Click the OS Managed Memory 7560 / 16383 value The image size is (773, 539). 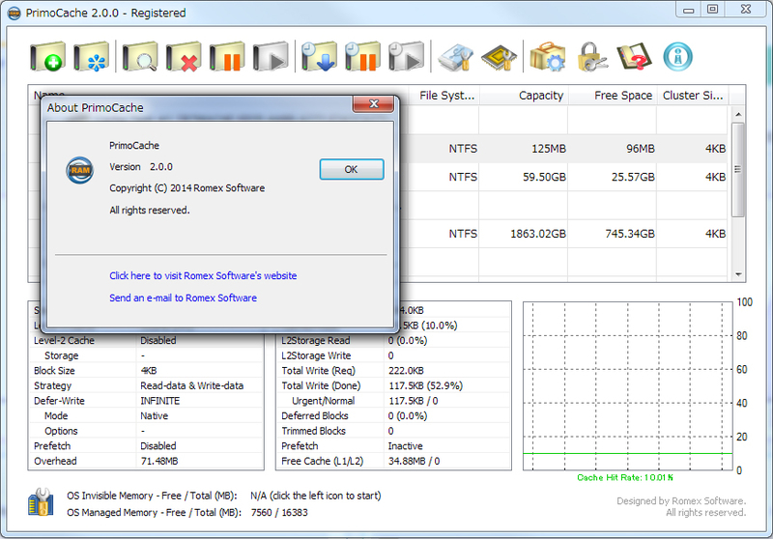(279, 512)
